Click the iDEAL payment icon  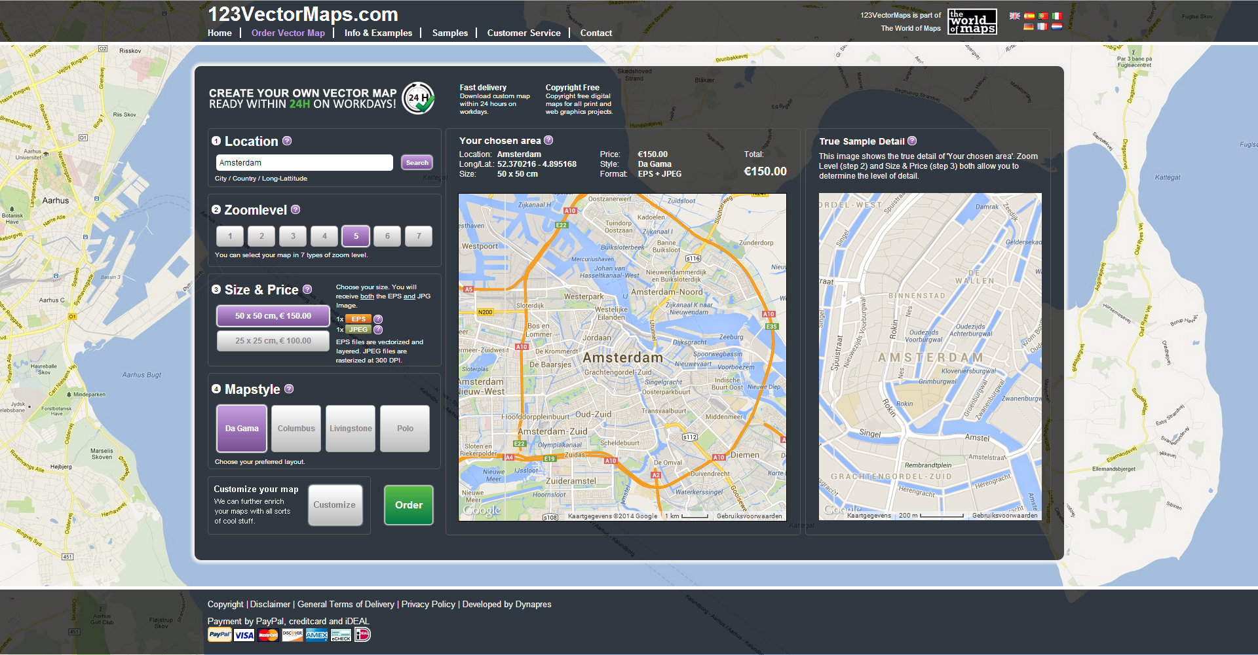pos(363,635)
